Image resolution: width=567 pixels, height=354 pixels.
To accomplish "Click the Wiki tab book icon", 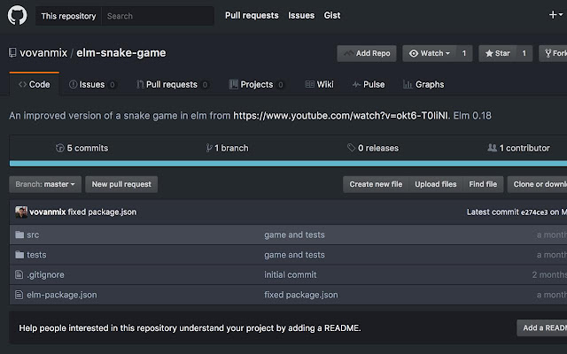I will (x=310, y=85).
